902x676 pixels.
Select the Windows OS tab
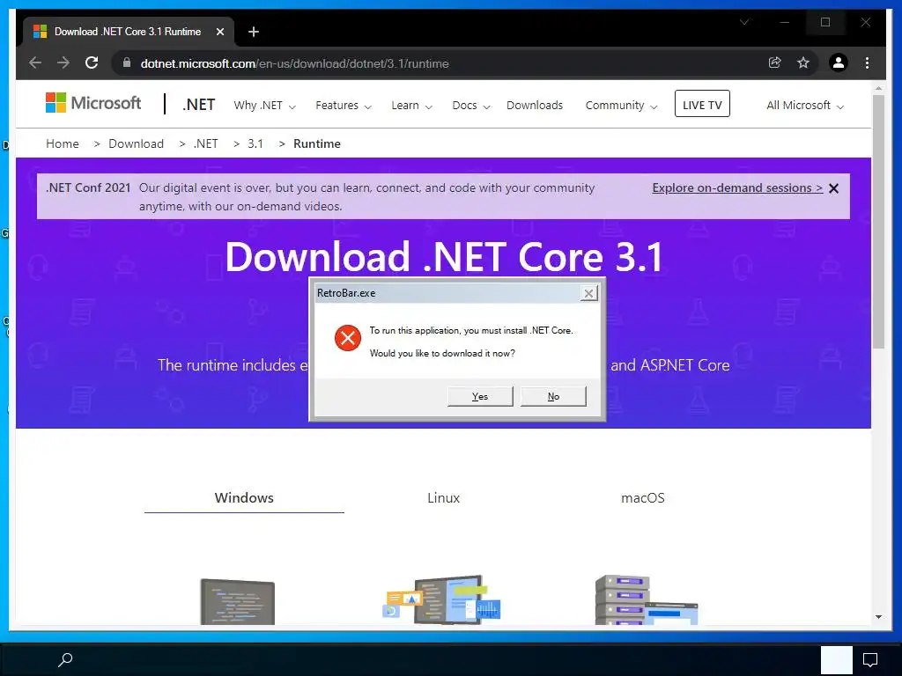pos(244,498)
